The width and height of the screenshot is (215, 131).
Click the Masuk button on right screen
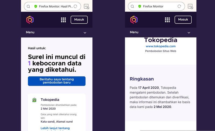(183, 20)
